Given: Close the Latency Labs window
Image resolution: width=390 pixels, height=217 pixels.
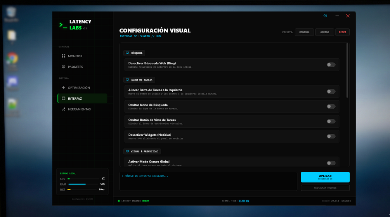Looking at the screenshot, I should pos(348,15).
